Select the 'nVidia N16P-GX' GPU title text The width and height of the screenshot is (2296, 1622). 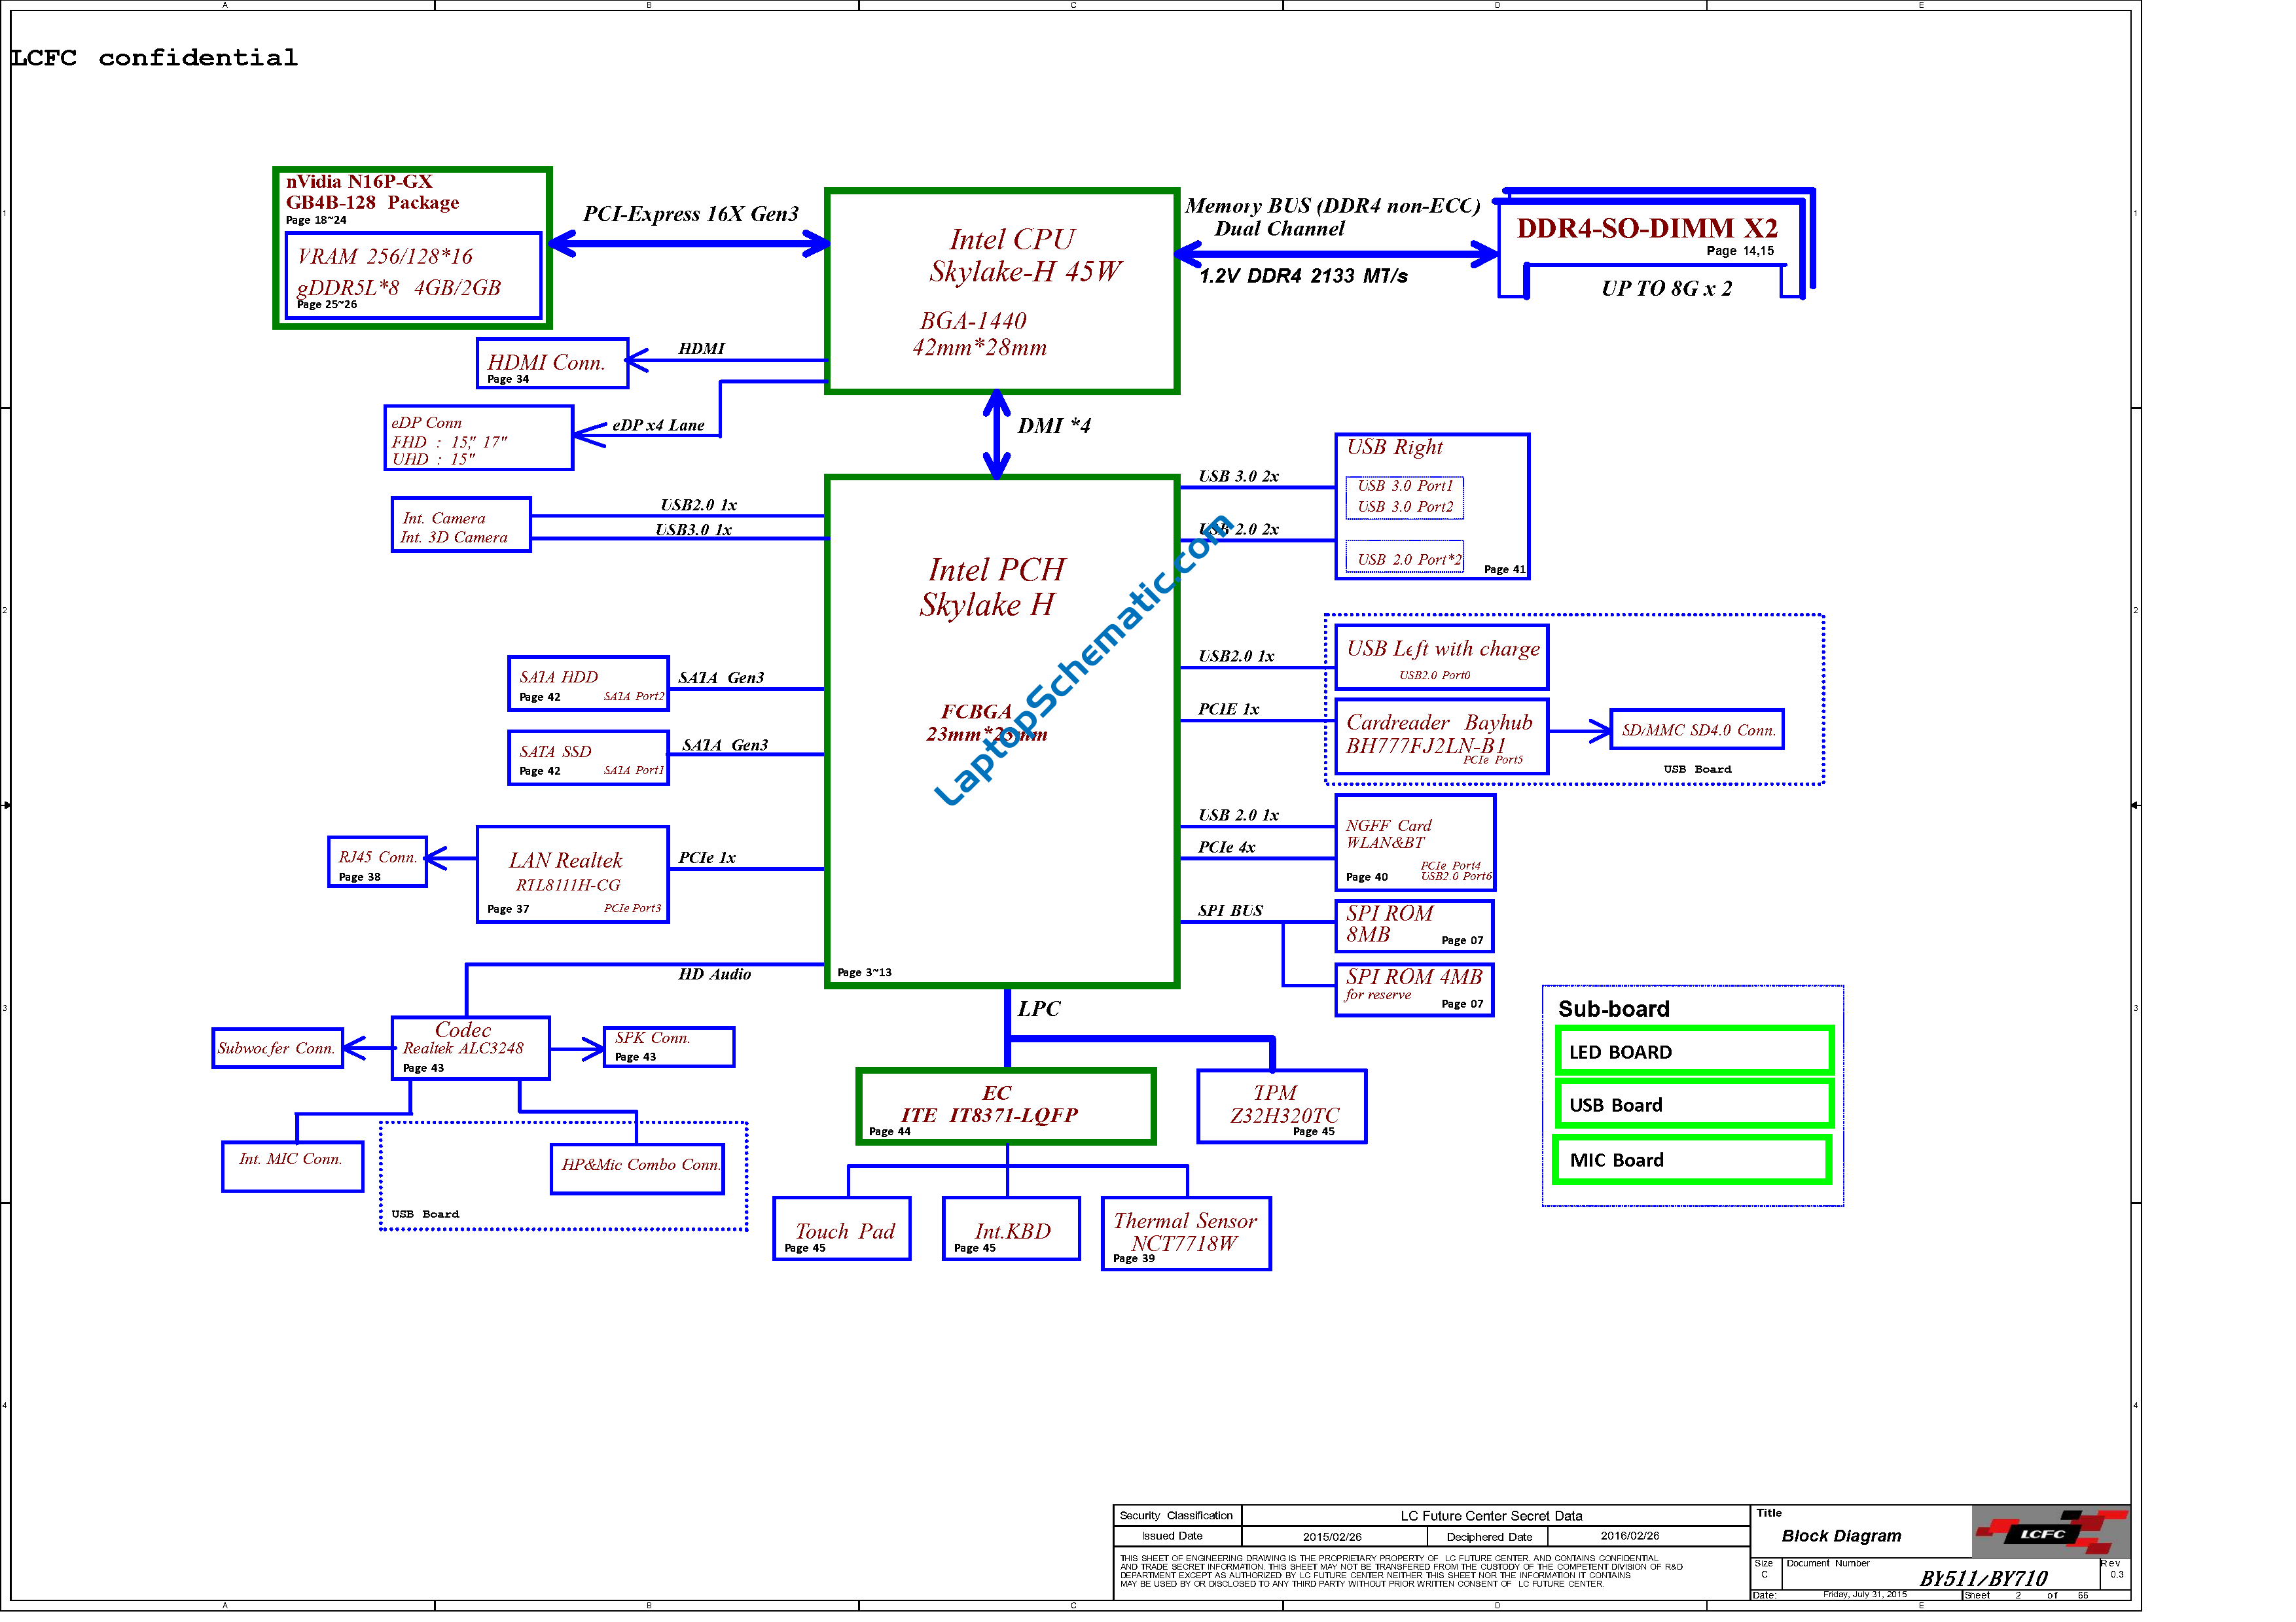pos(359,181)
